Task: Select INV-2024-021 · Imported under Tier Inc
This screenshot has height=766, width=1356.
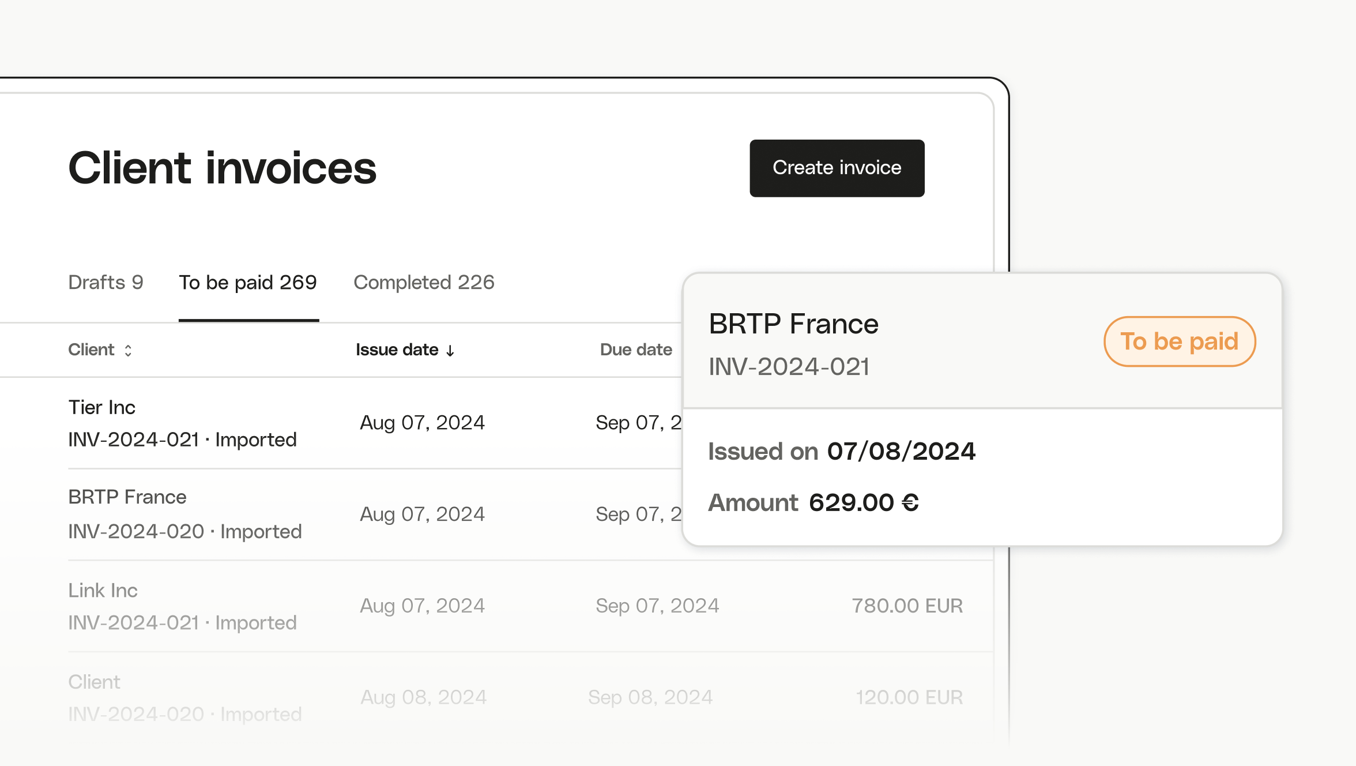Action: (182, 440)
